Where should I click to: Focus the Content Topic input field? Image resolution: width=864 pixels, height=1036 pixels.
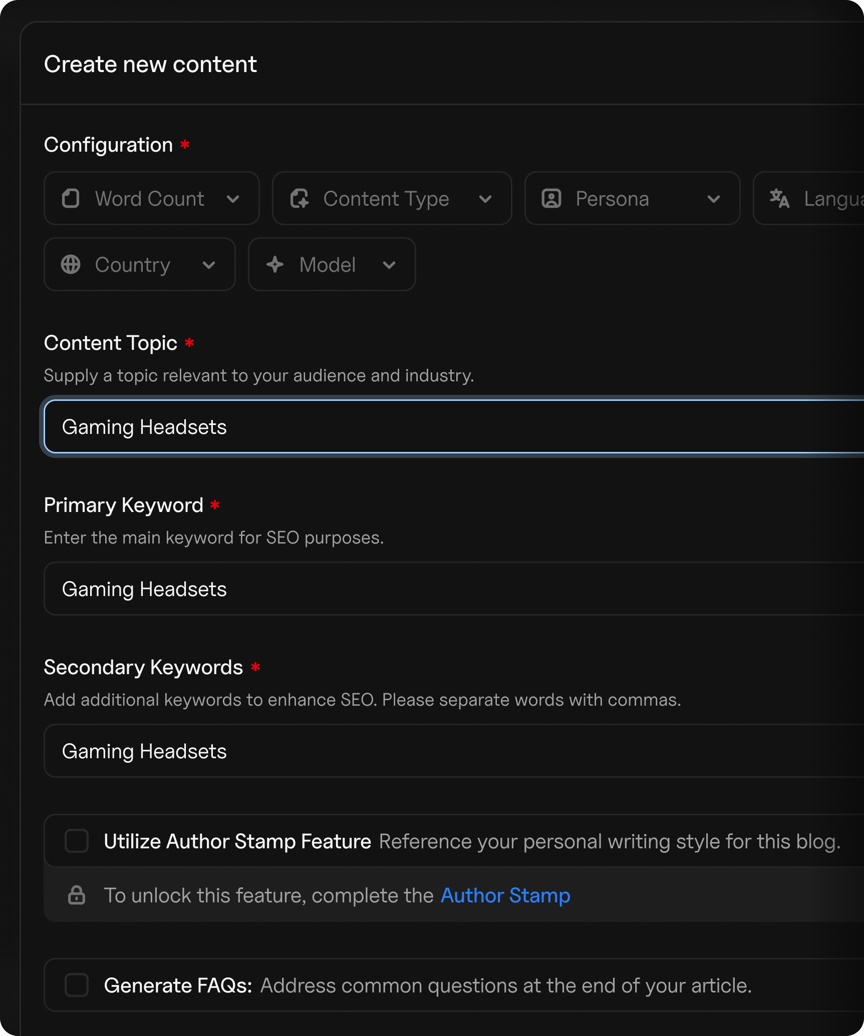(x=451, y=427)
